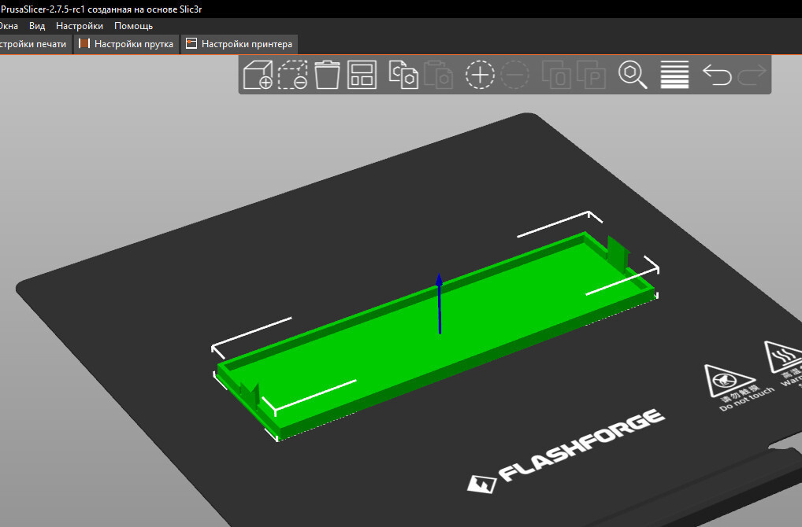Open the Помощь menu

[133, 26]
